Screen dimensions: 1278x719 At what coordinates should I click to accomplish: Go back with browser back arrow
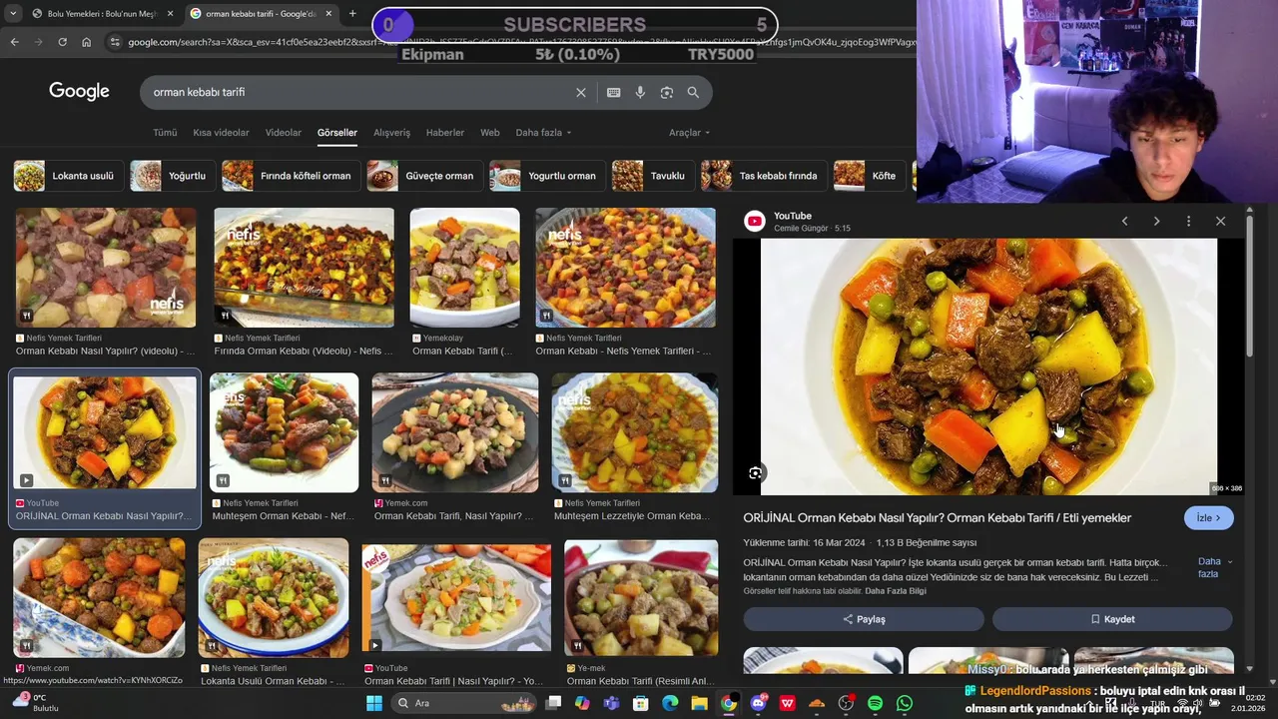pyautogui.click(x=14, y=42)
